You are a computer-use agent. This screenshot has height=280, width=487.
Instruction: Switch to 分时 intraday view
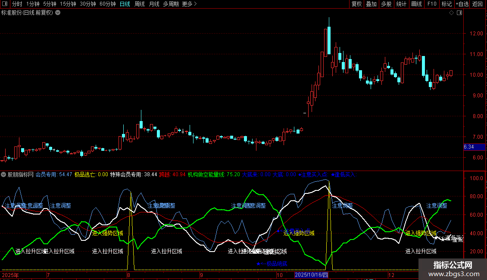[x=17, y=4]
